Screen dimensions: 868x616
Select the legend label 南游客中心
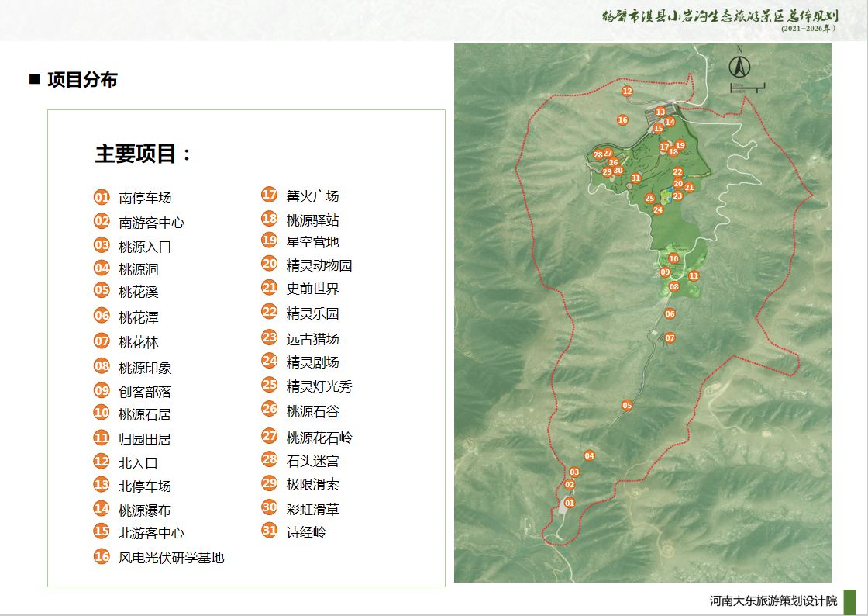coord(152,223)
